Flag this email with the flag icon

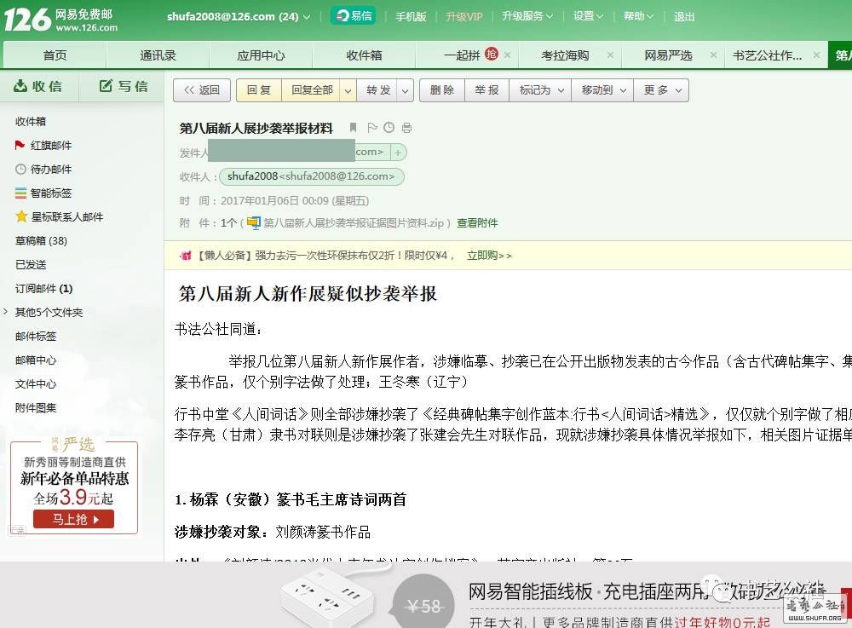(x=371, y=128)
